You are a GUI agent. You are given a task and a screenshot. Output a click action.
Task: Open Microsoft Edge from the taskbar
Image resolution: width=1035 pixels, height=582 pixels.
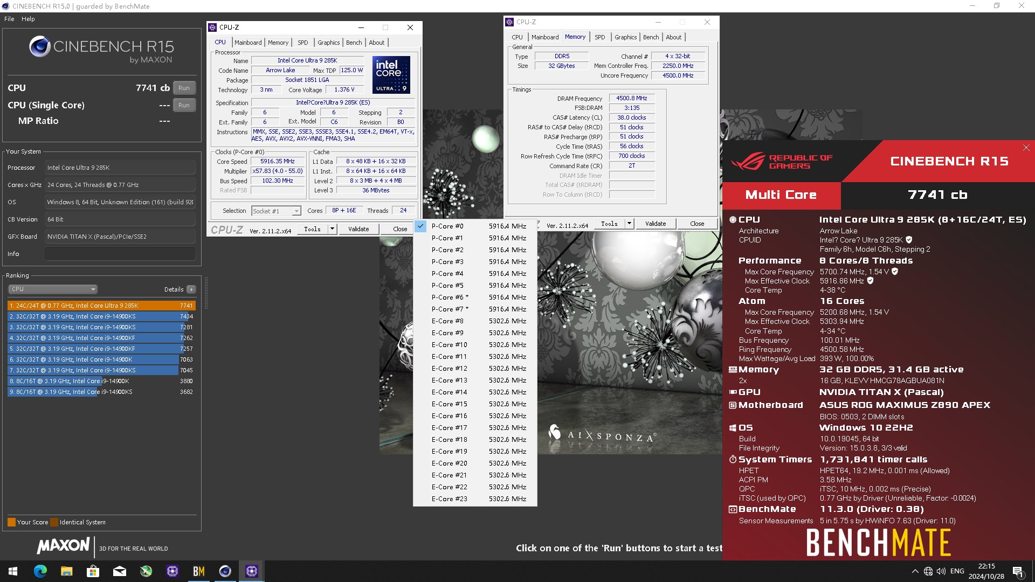(x=40, y=571)
